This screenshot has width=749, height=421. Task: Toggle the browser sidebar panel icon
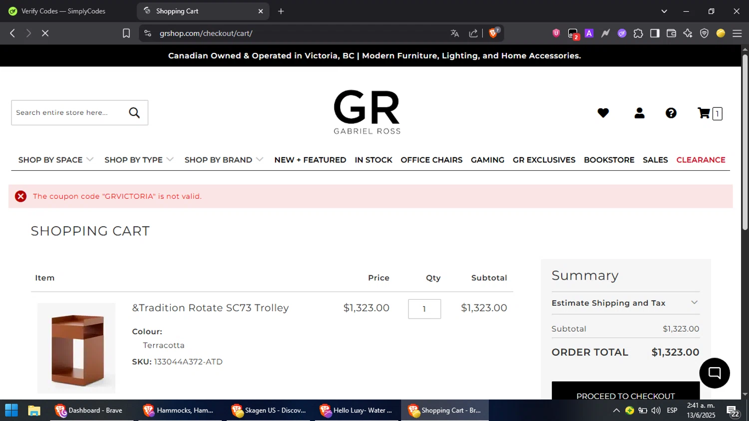[655, 33]
